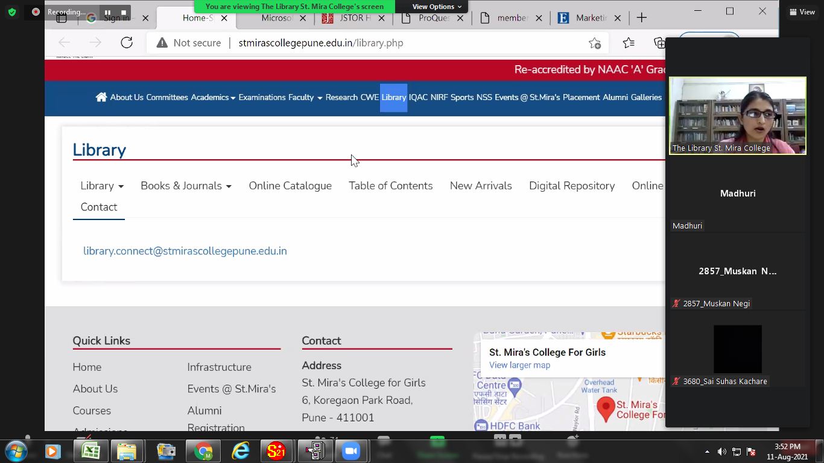Click the Not secure warning indicator
Image resolution: width=824 pixels, height=463 pixels.
click(189, 43)
